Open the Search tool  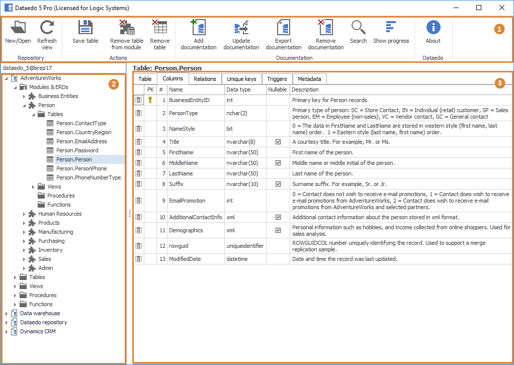pyautogui.click(x=358, y=28)
